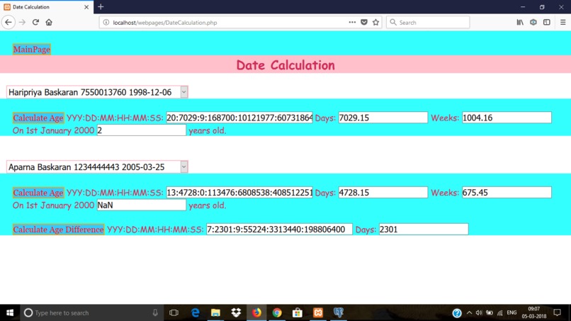The width and height of the screenshot is (571, 321).
Task: Select the age field starting with 13:4728
Action: pyautogui.click(x=239, y=192)
